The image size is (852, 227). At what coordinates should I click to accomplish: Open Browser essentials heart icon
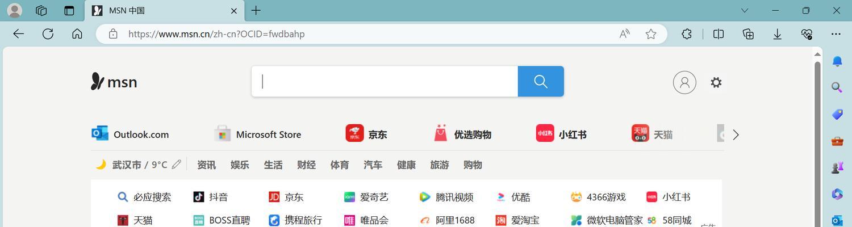tap(807, 34)
